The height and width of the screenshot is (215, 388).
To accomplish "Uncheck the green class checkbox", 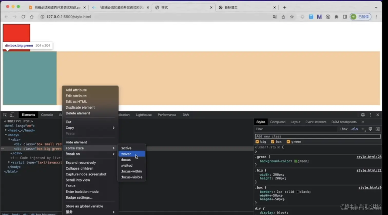I will pos(288,142).
